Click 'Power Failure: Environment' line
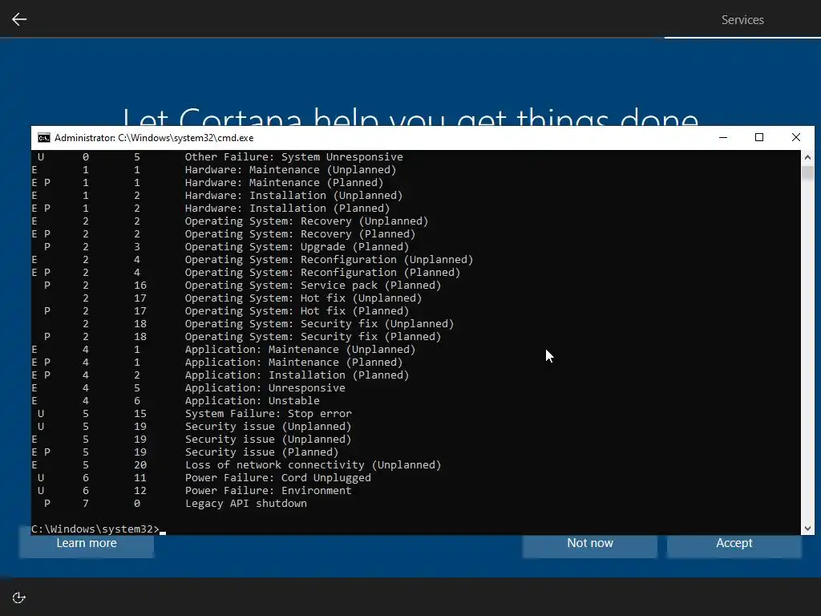The height and width of the screenshot is (616, 821). 268,490
